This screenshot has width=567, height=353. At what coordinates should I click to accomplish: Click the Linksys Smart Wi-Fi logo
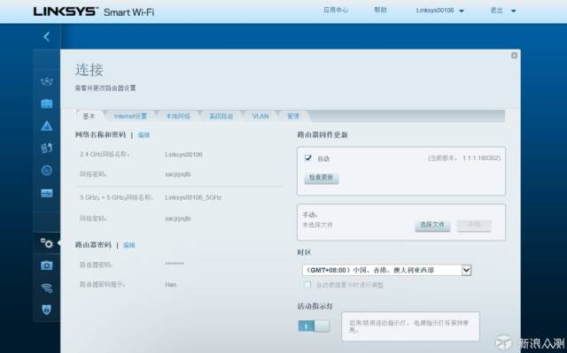94,12
